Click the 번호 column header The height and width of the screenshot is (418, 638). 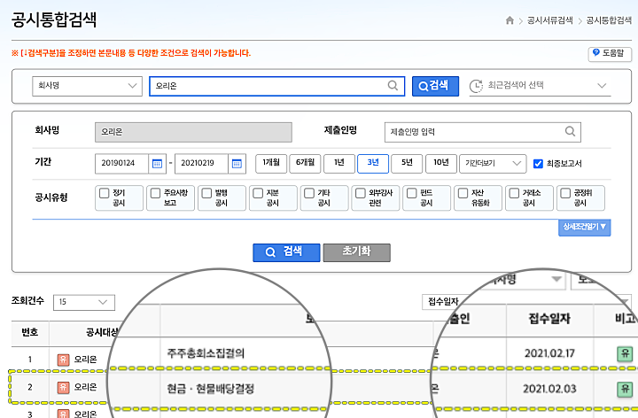[30, 333]
